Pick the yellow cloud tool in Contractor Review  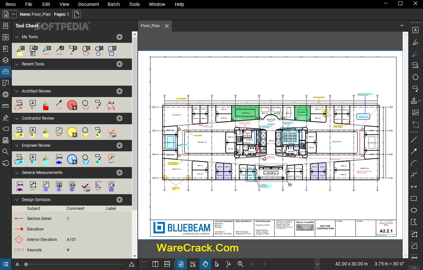click(85, 132)
